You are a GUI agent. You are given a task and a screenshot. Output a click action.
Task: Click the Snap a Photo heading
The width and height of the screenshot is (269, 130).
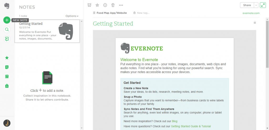click(x=133, y=97)
